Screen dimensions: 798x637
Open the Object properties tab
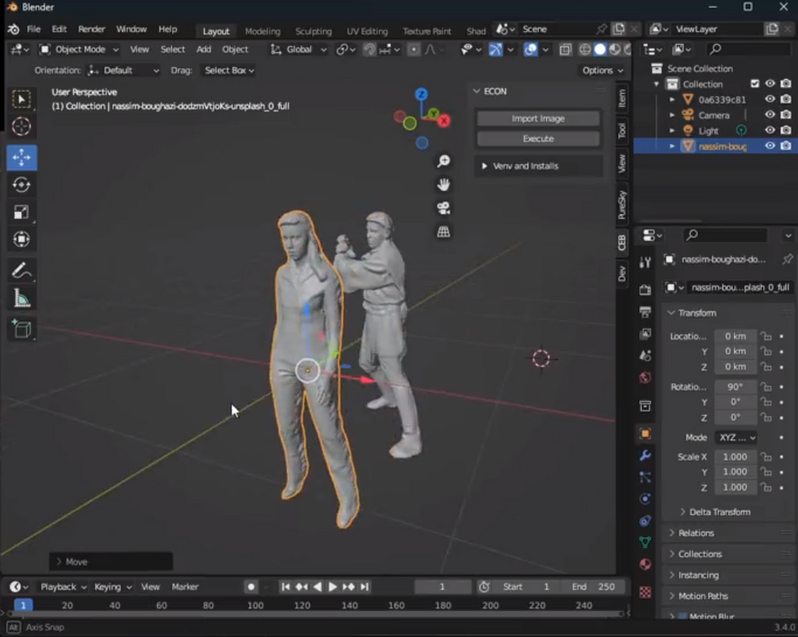click(x=645, y=434)
